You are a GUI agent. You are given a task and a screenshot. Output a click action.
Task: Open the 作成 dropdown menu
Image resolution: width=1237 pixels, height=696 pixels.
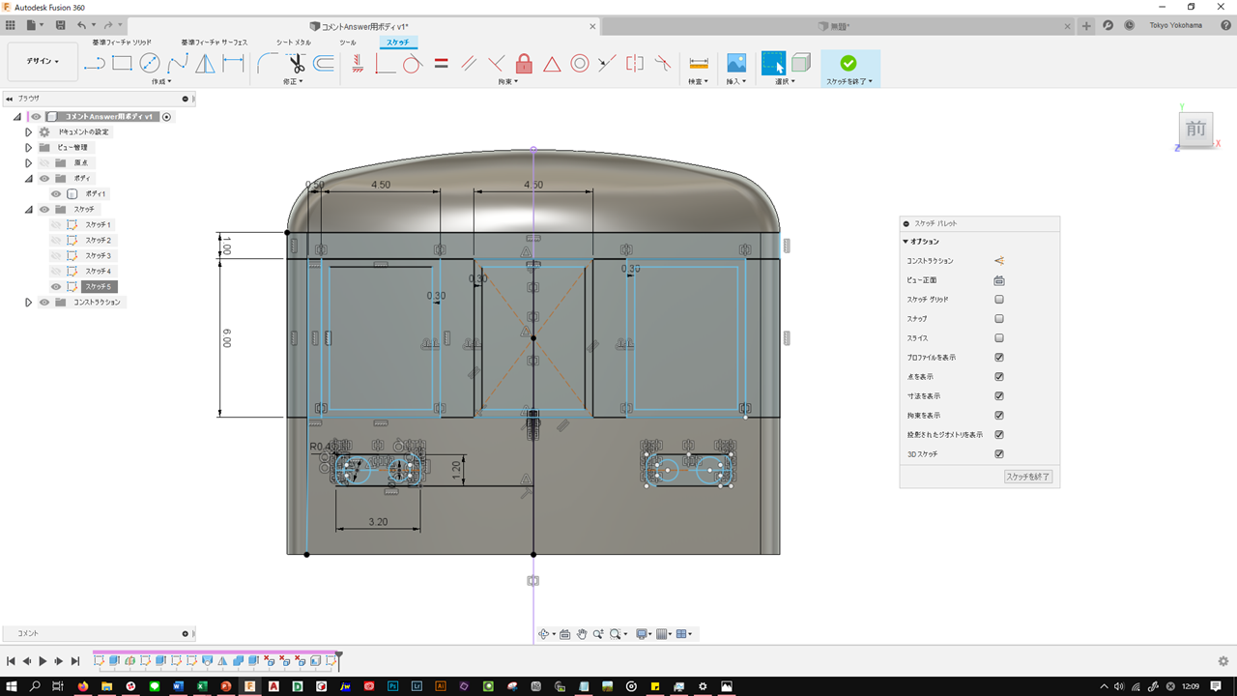click(161, 82)
